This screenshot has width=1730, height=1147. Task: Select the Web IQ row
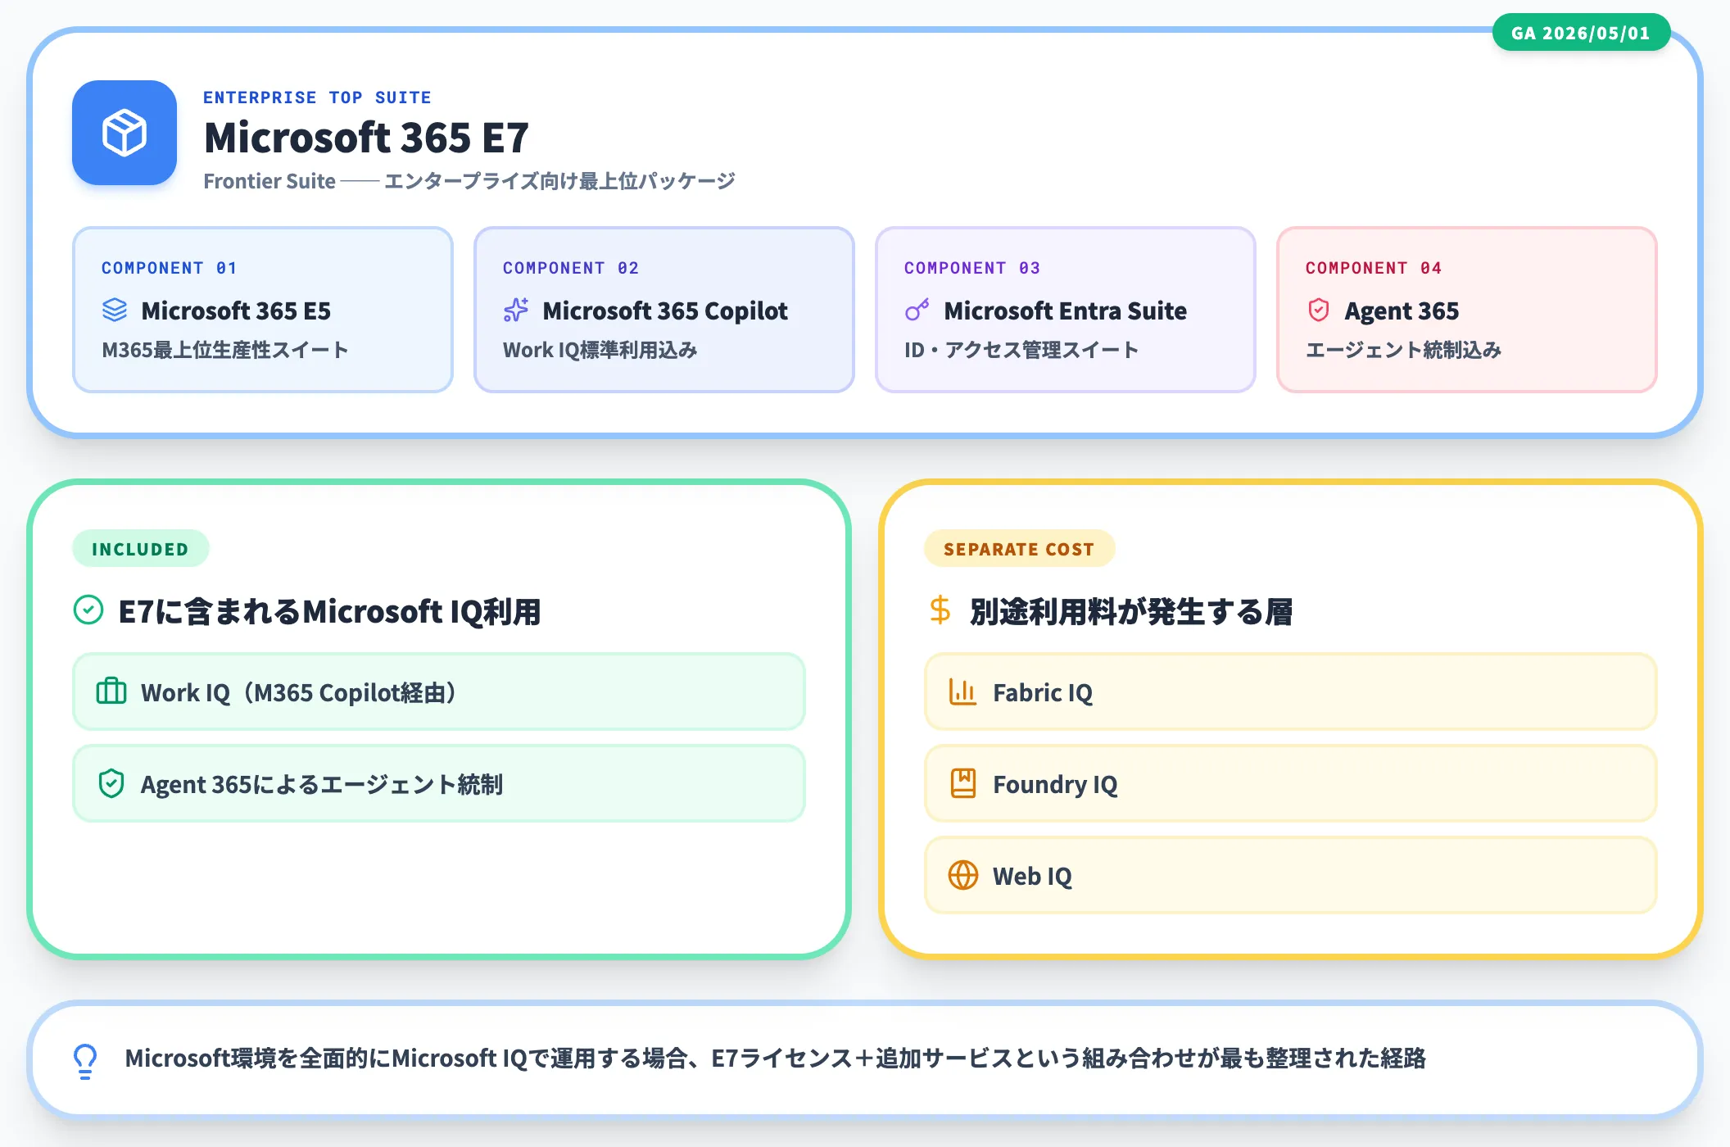[1291, 875]
